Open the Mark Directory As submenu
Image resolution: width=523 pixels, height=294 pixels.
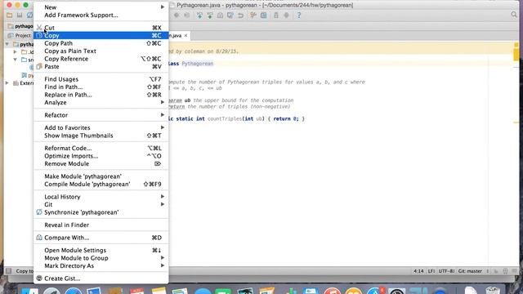[101, 265]
